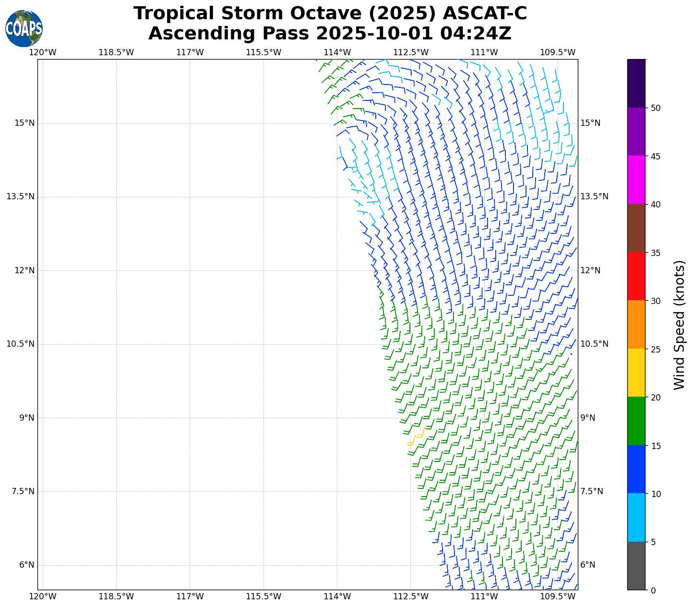Choose the orange 25–30 knots colorbar segment
The height and width of the screenshot is (607, 693).
coord(636,324)
